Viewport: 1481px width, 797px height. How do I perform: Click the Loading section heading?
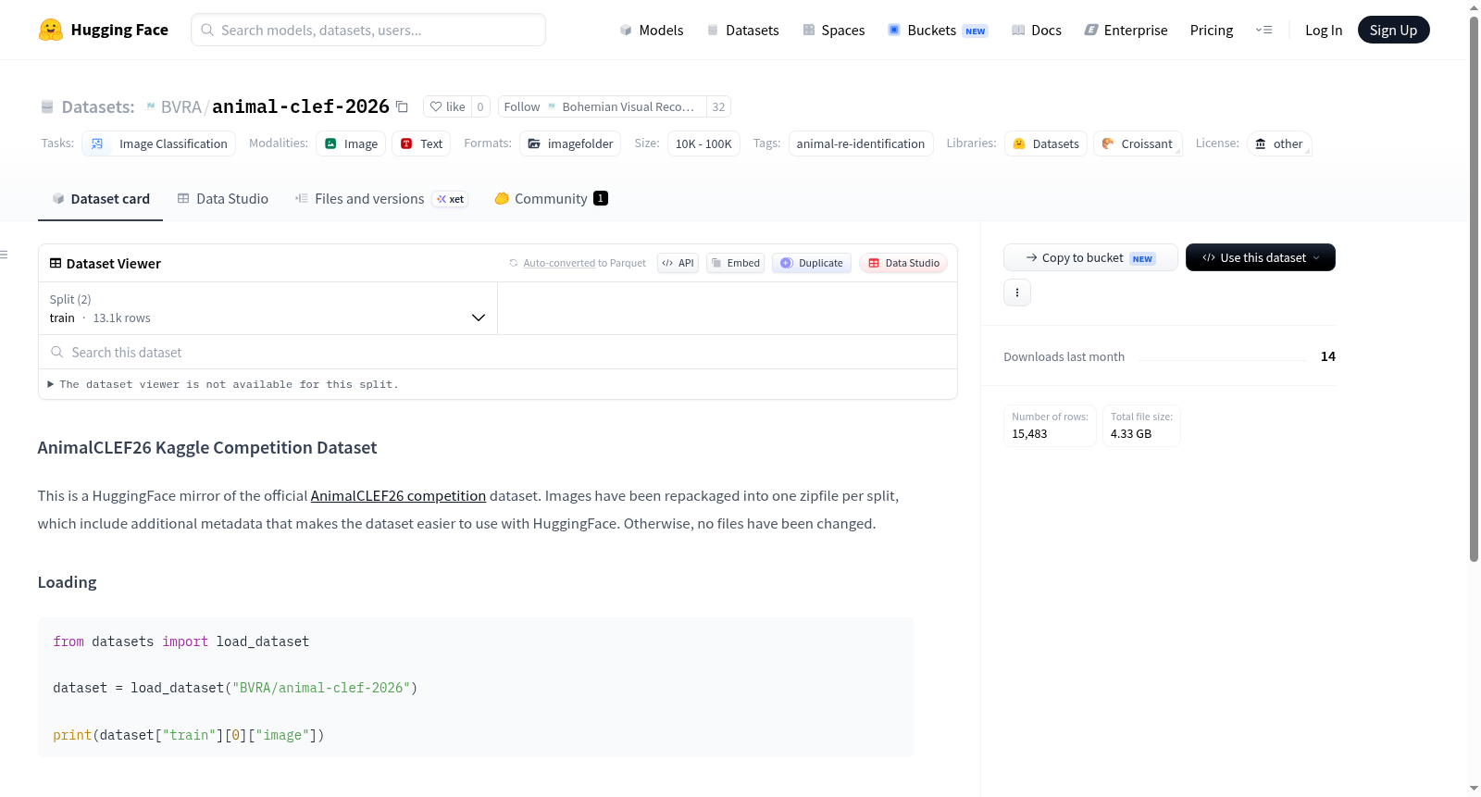pos(68,582)
